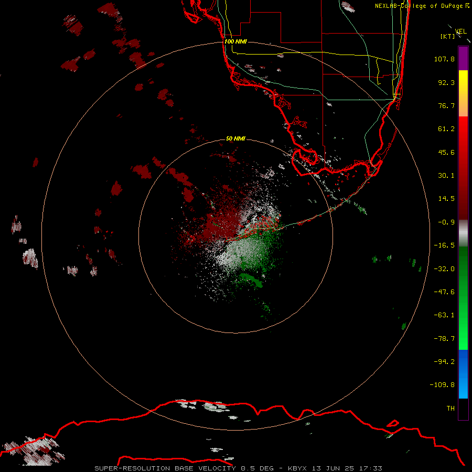Click the 76.7 legend value
Viewport: 472px width, 472px height.
tap(446, 105)
